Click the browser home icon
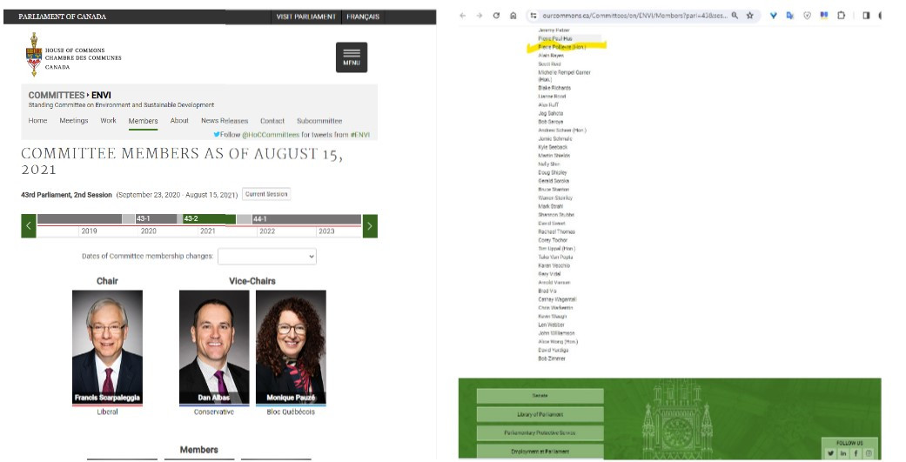Screen dimensions: 906x462 [513, 16]
